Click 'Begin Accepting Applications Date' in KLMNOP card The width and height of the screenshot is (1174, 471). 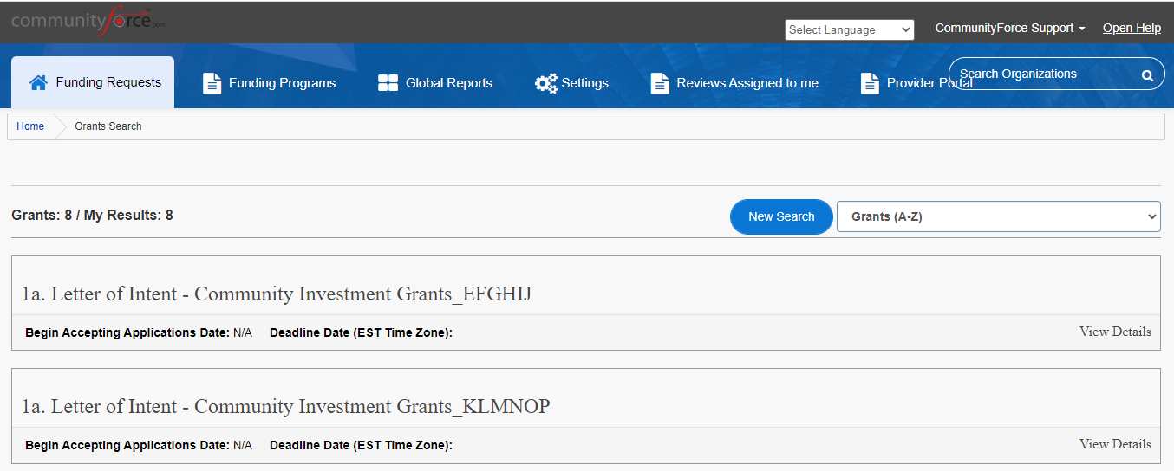tap(127, 445)
